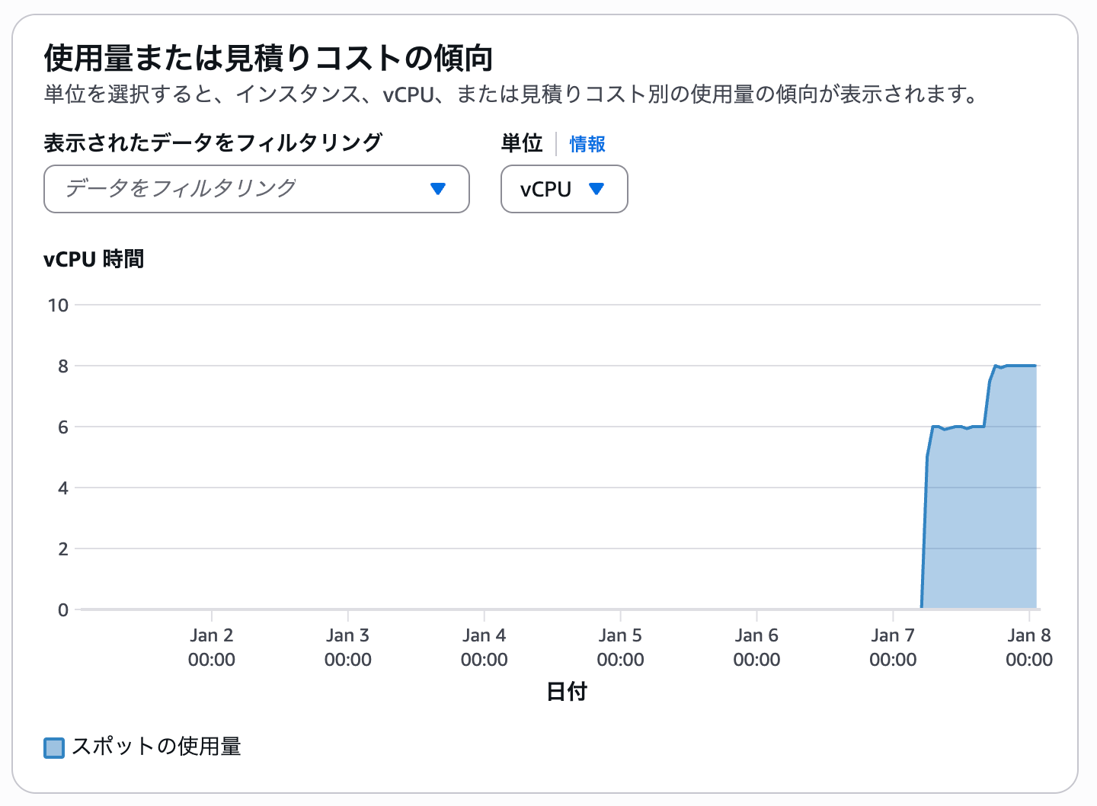Click inside the filter input field

(x=190, y=189)
